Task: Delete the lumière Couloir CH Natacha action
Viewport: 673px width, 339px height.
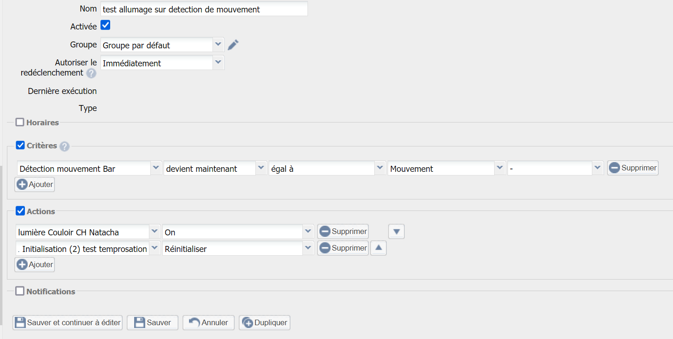Action: click(343, 231)
